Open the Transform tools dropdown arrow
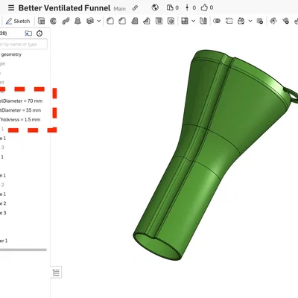 click(x=250, y=21)
